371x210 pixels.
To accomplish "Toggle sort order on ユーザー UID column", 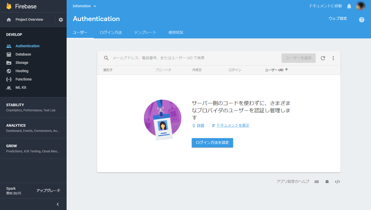I will [276, 70].
